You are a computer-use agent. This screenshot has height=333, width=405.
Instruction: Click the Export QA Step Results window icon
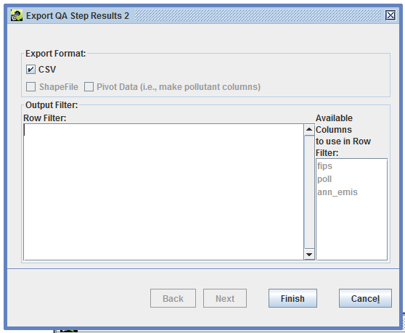click(17, 15)
